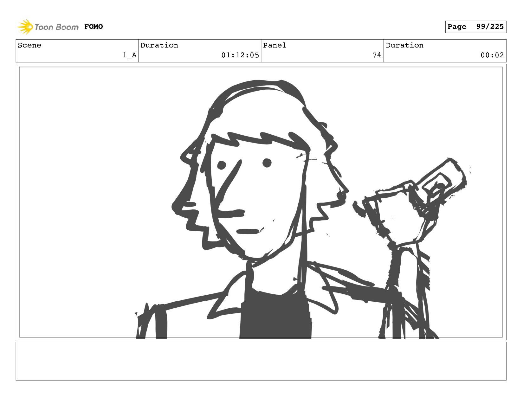The image size is (523, 404).
Task: Select the FOMO project title text
Action: 94,27
